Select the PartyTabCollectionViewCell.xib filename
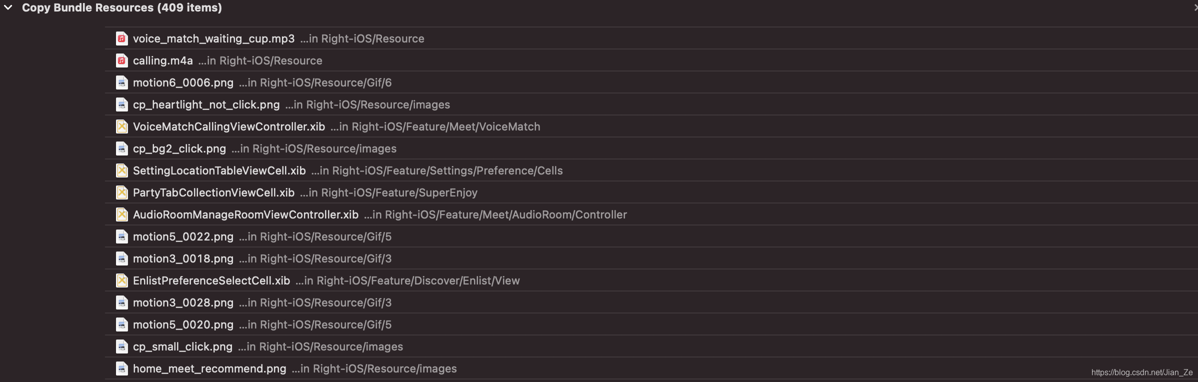The width and height of the screenshot is (1198, 382). 214,193
